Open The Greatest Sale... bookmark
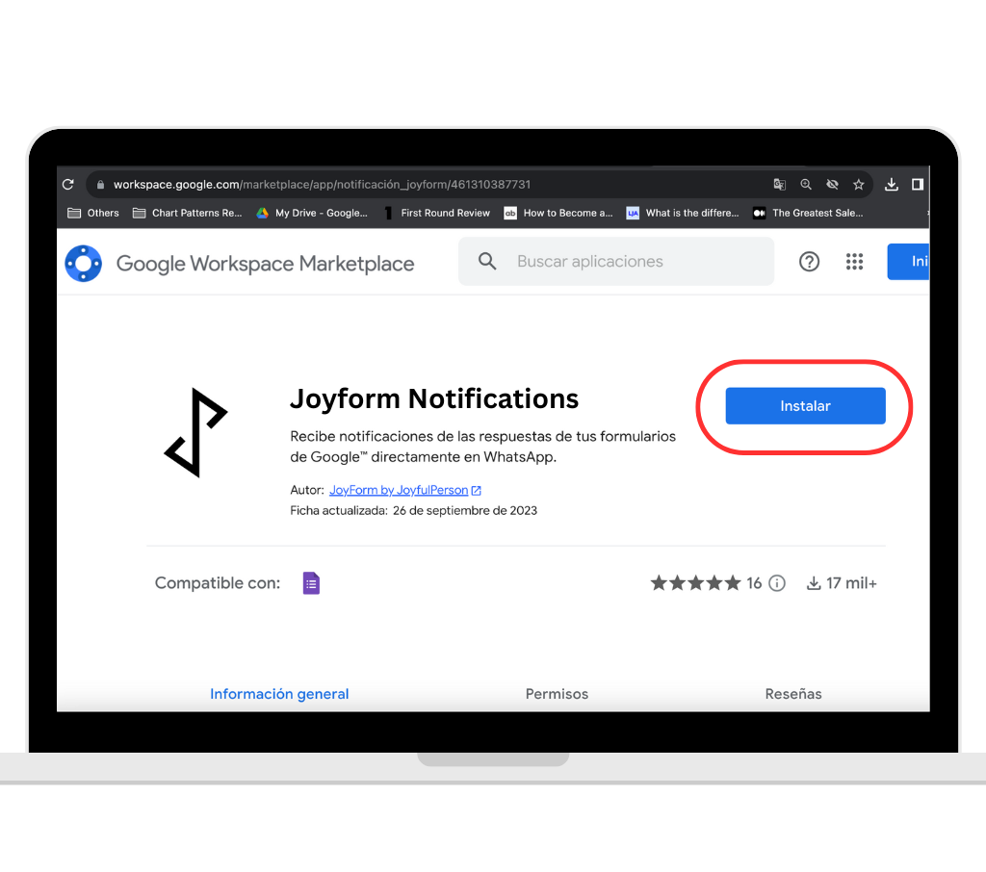This screenshot has width=986, height=872. (808, 213)
